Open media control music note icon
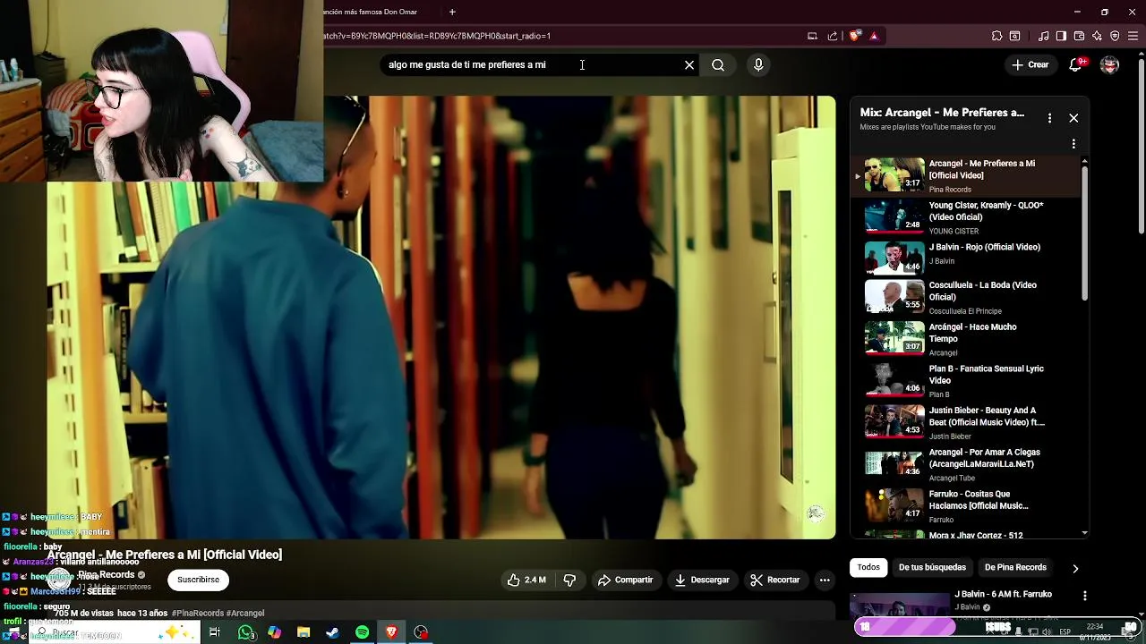Screen dimensions: 1146x644 coord(1044,36)
